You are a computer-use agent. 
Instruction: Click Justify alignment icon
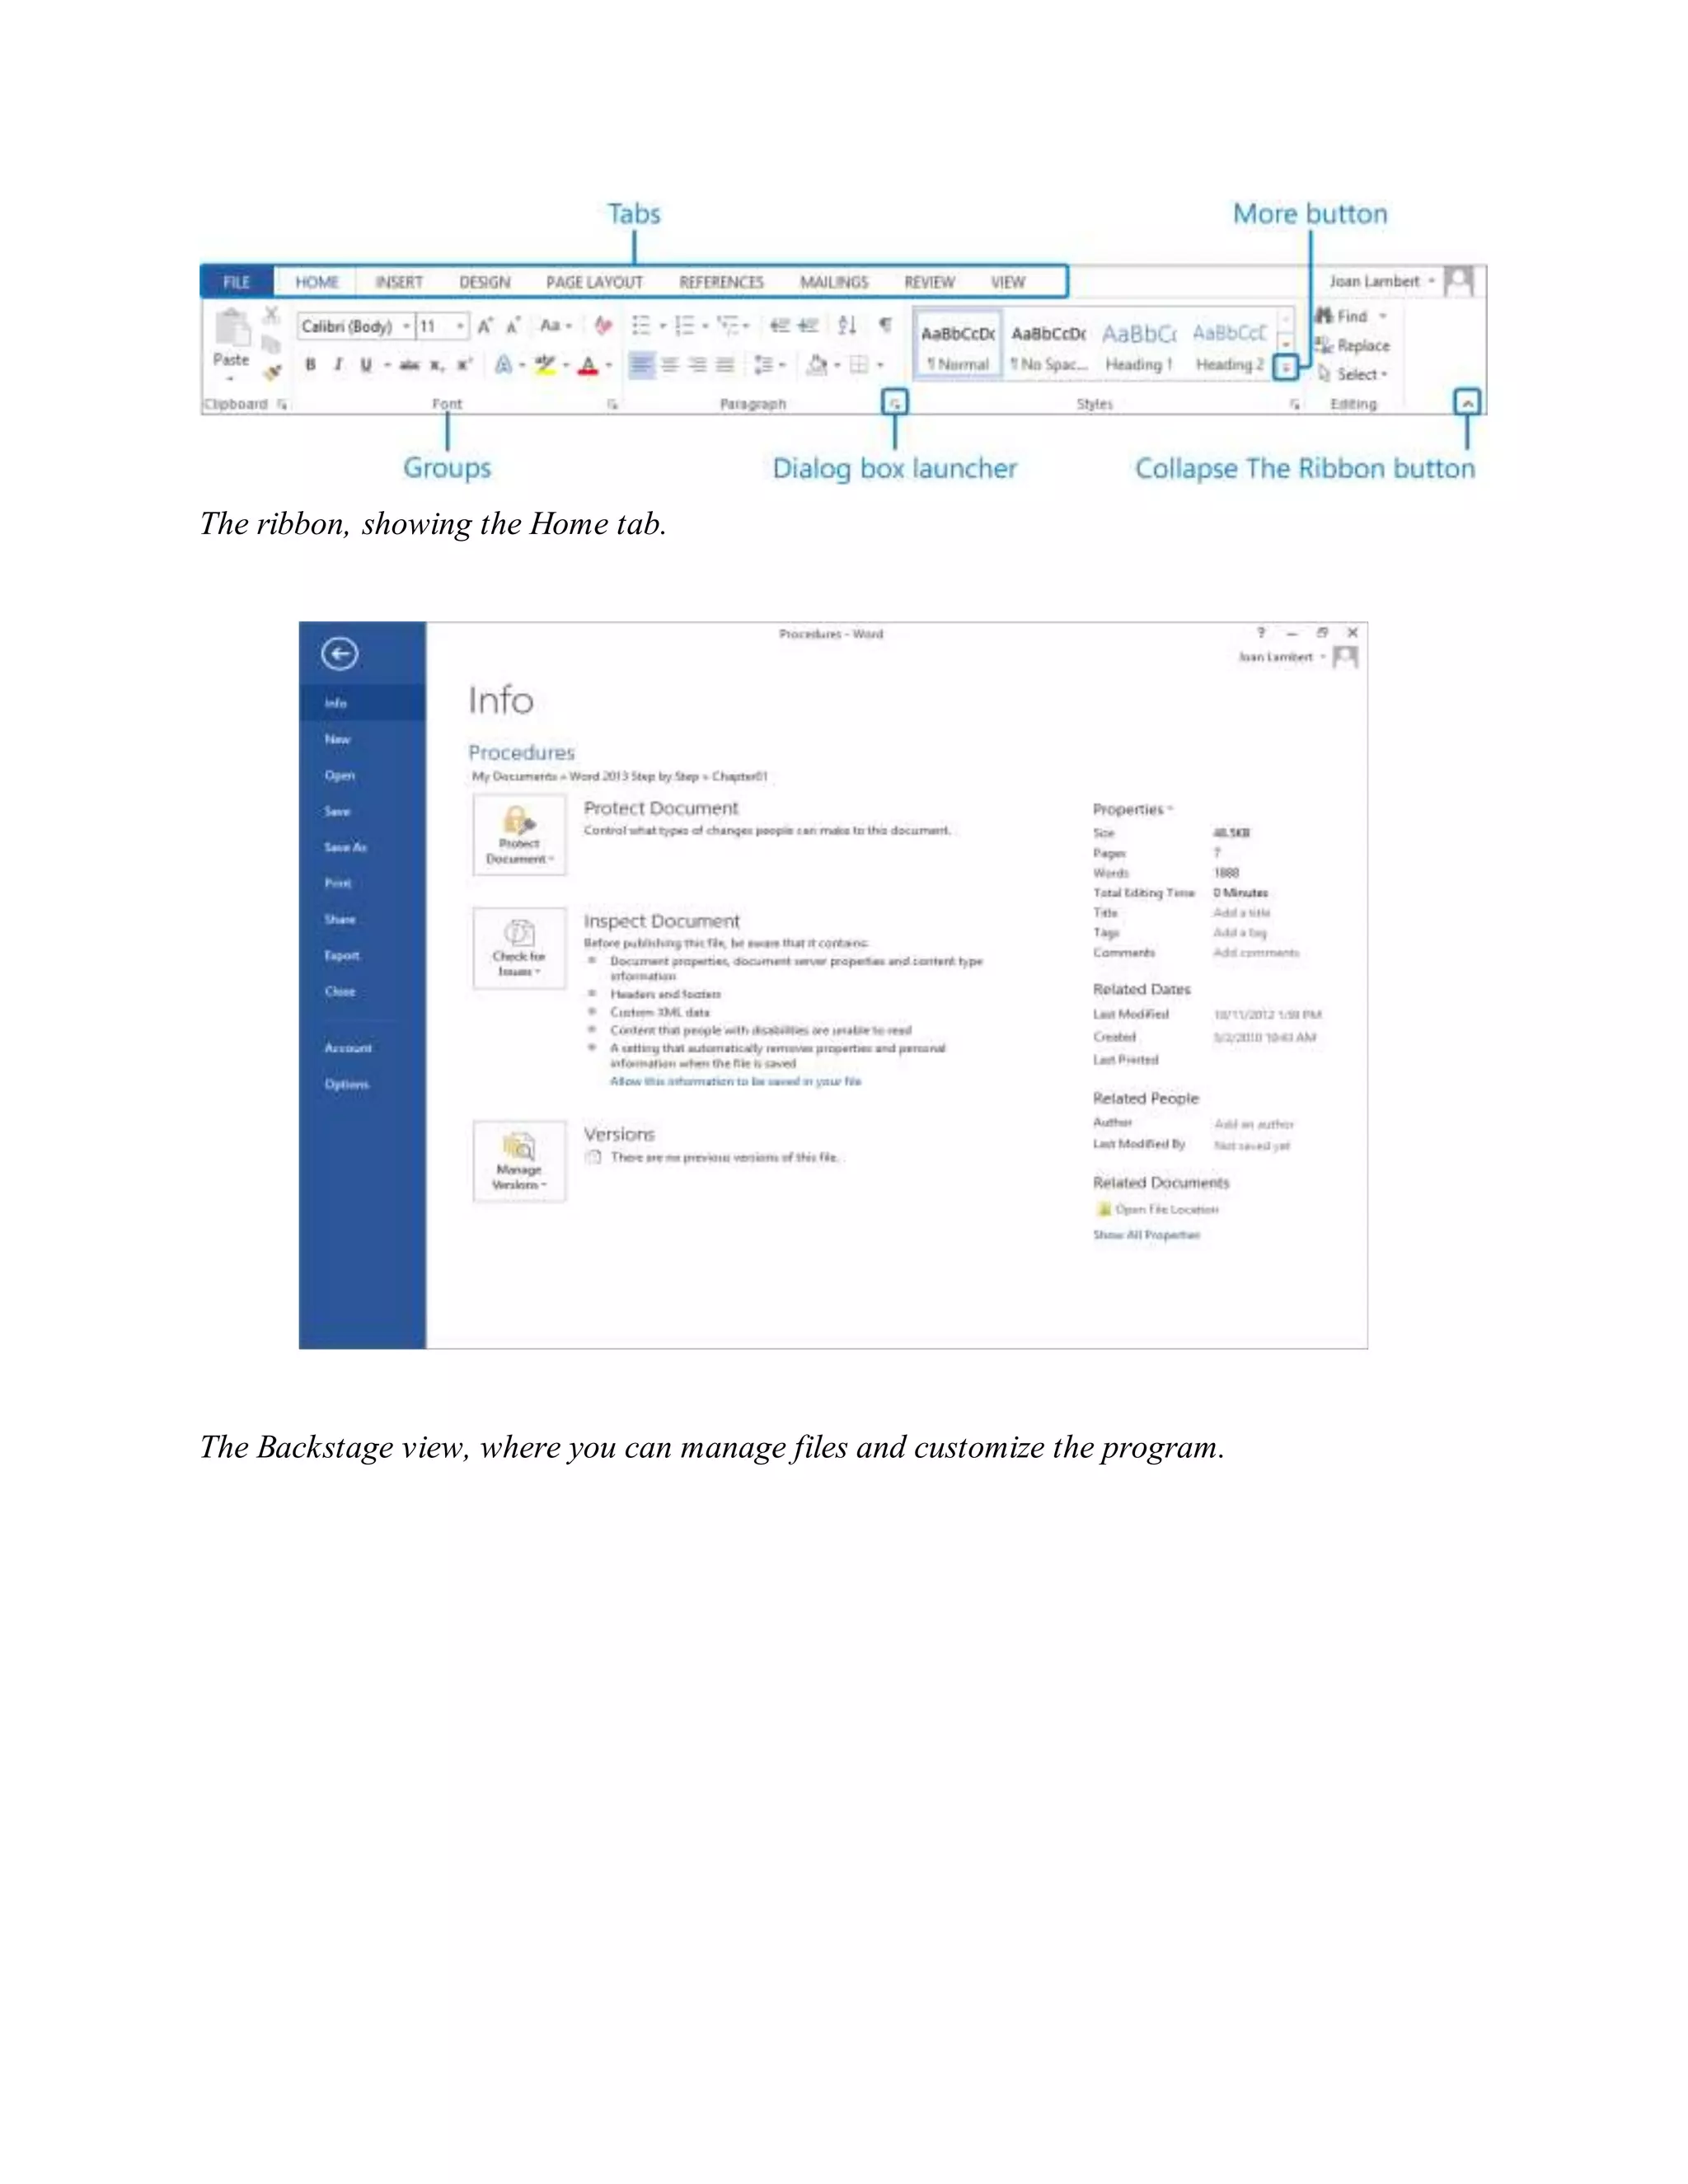726,365
